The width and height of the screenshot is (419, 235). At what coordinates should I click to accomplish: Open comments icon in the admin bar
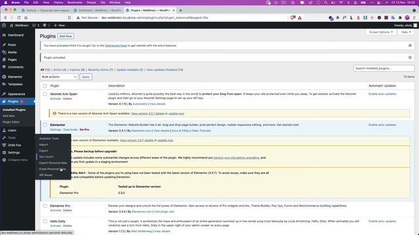[46, 25]
